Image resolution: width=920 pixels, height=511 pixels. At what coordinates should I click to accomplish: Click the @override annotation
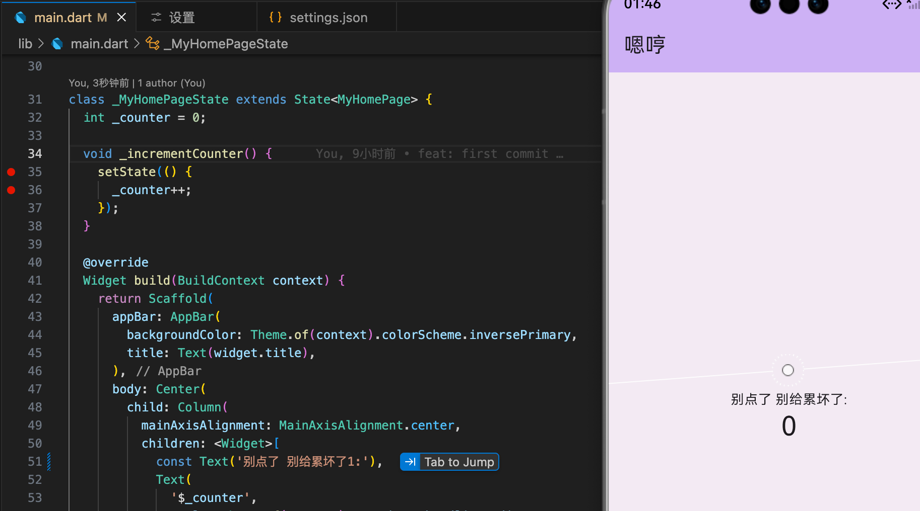tap(116, 263)
